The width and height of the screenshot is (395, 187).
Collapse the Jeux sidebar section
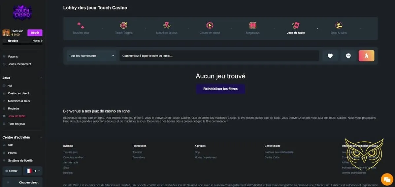pyautogui.click(x=41, y=78)
